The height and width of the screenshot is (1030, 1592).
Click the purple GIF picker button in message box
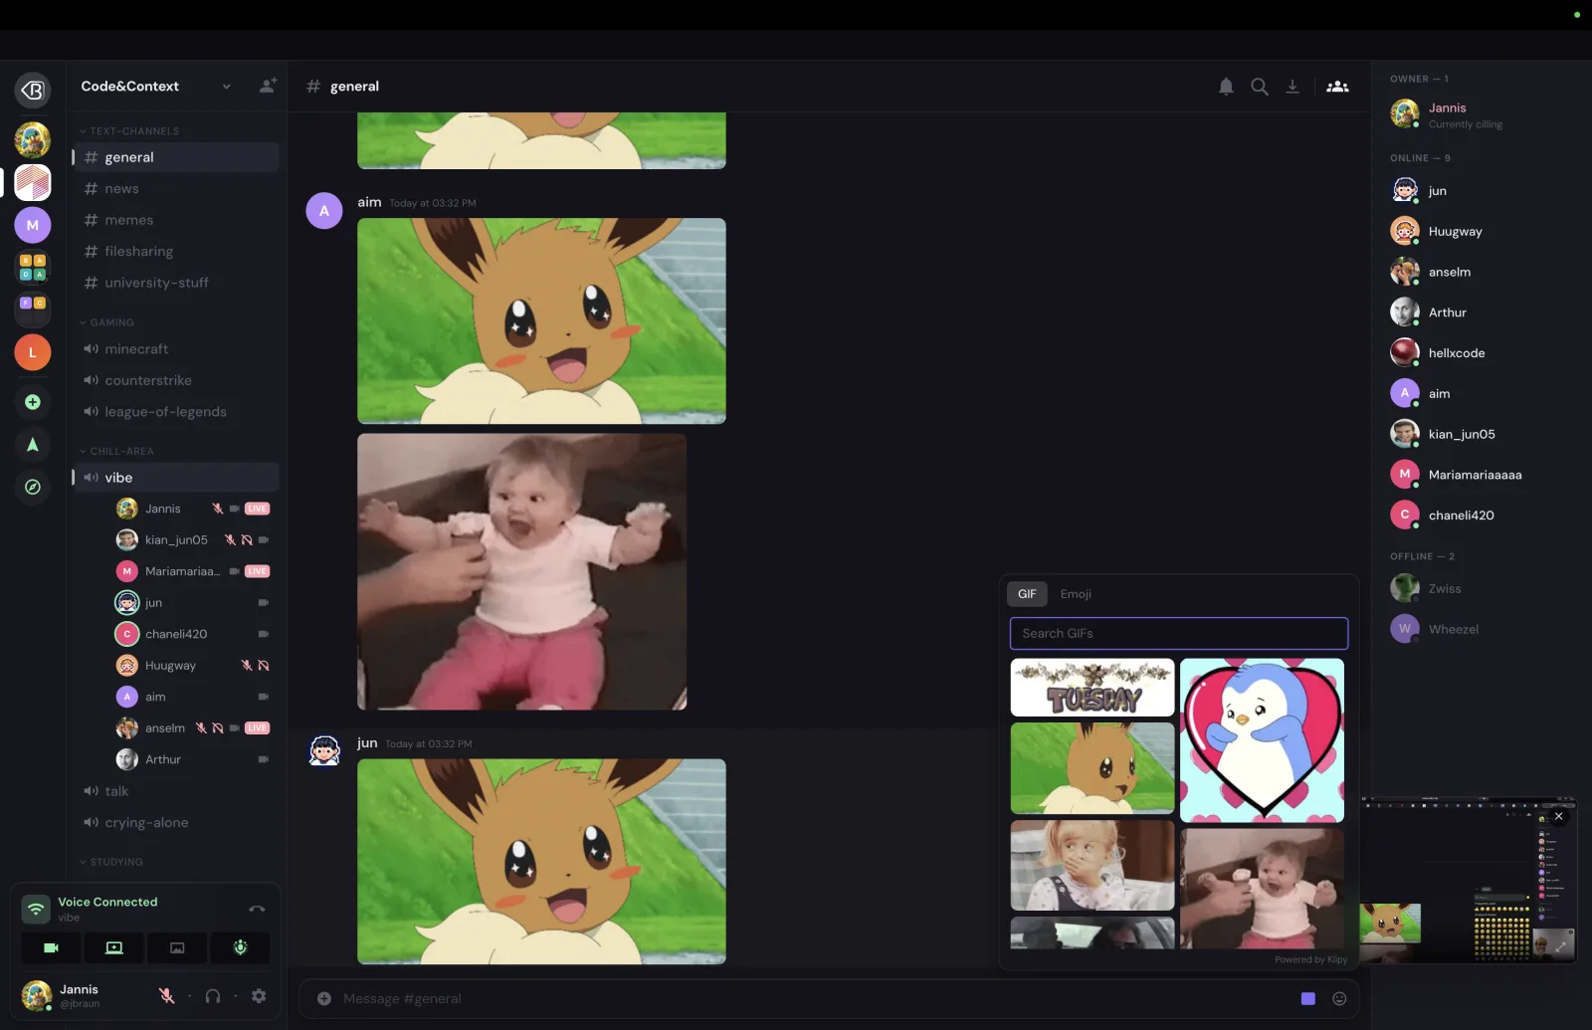point(1308,998)
